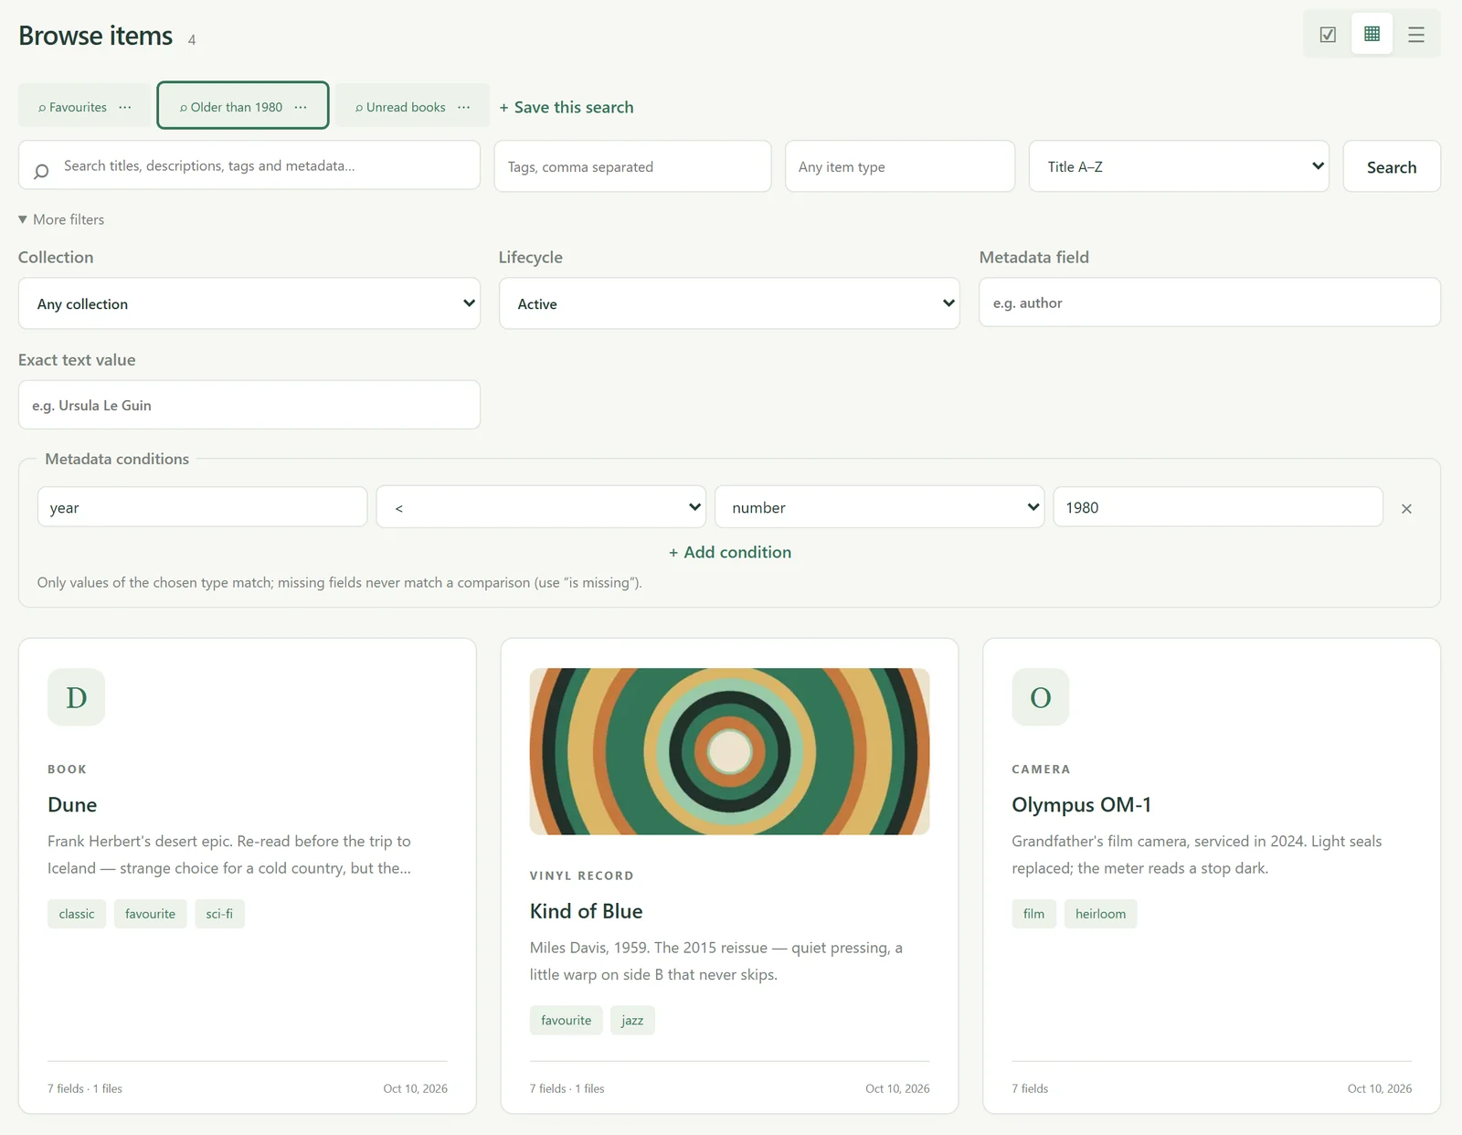Switch to grid view icon
This screenshot has width=1462, height=1135.
click(x=1372, y=35)
